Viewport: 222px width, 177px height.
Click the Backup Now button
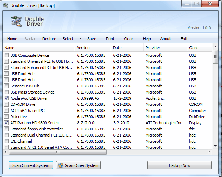point(180,165)
